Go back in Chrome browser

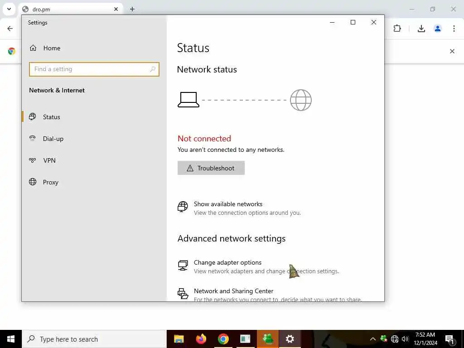[x=10, y=29]
